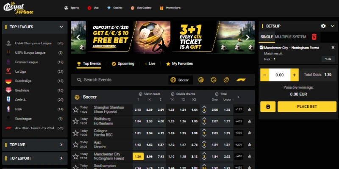339x169 pixels.
Task: Favorite the Cologne vs Hertha BSC match
Action: [75, 133]
